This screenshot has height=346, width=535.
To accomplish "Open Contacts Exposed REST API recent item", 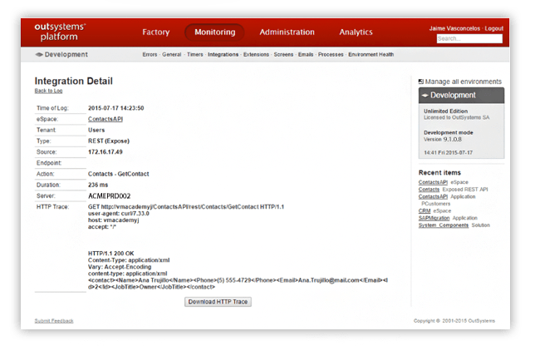I will click(x=429, y=190).
